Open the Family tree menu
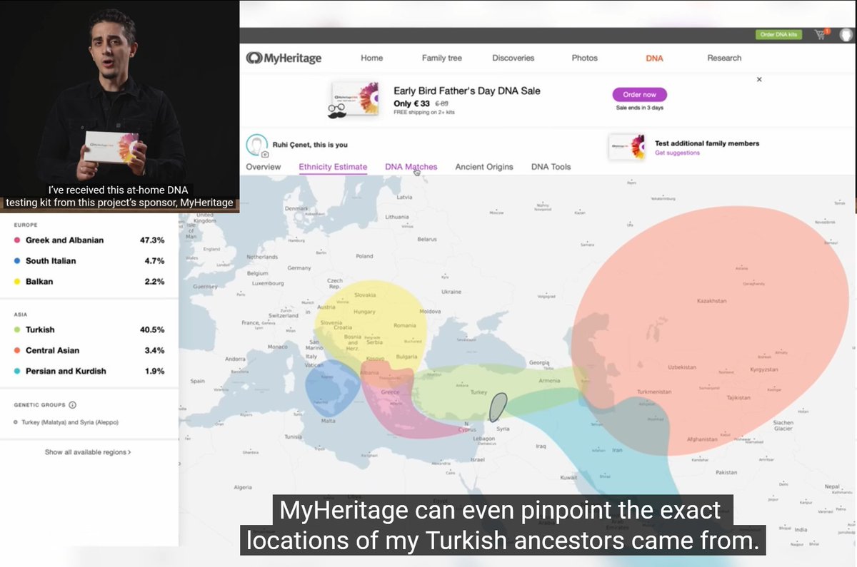Screen dimensions: 857x567 (441, 58)
